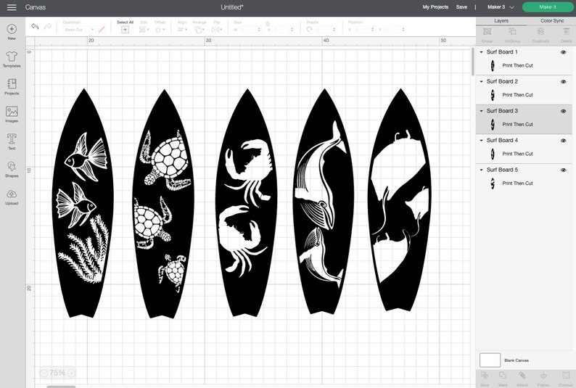Collapse the Surf Board 3 group
576x388 pixels.
click(481, 111)
